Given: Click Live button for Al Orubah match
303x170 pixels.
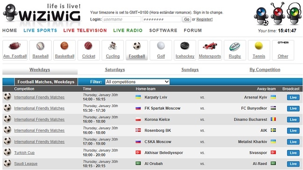Looking at the screenshot, I should point(293,164).
